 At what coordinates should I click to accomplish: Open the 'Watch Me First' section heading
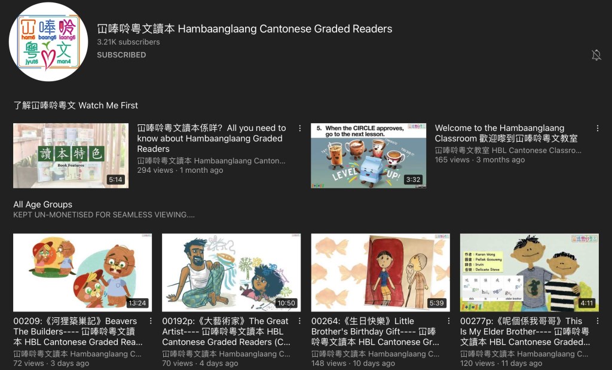tap(76, 105)
